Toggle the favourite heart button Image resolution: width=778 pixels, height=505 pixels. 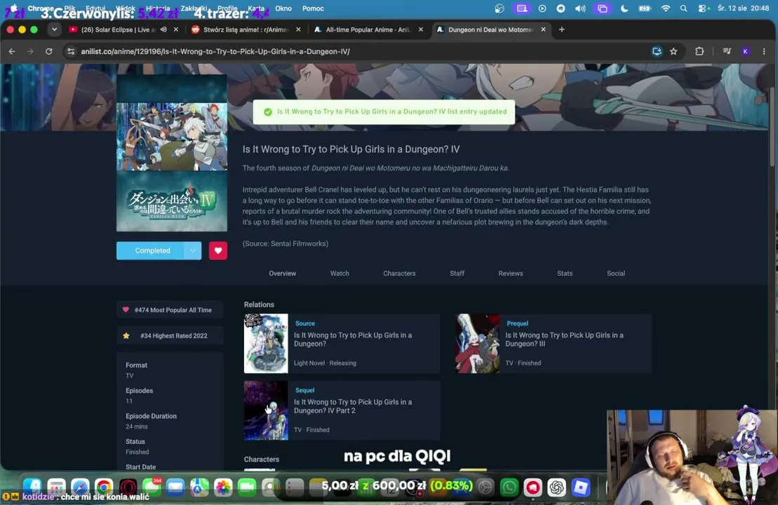pos(217,250)
